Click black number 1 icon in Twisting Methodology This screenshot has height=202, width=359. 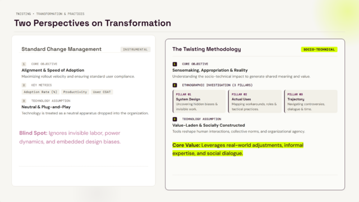click(174, 64)
